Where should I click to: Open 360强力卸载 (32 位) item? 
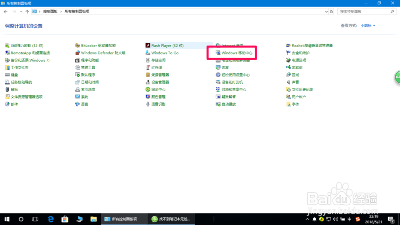[x=24, y=46]
